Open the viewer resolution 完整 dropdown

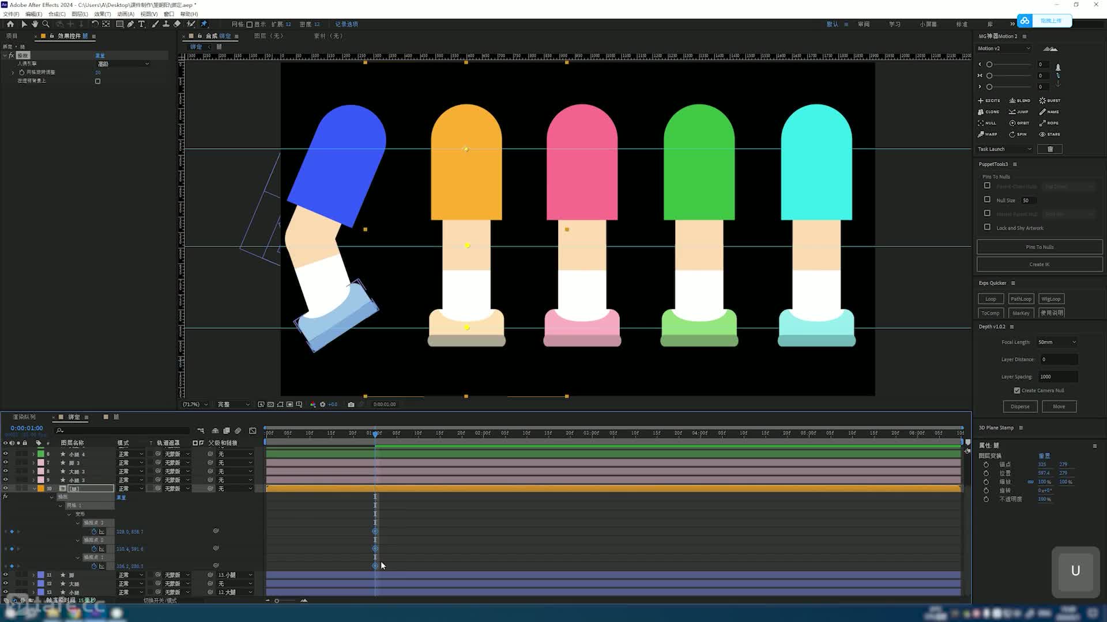click(x=234, y=404)
